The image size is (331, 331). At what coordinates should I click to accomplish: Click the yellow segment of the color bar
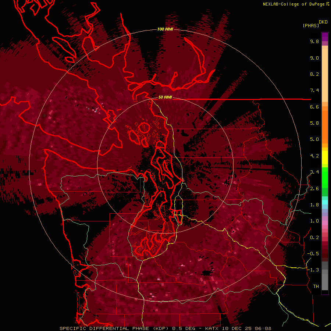[x=325, y=157]
